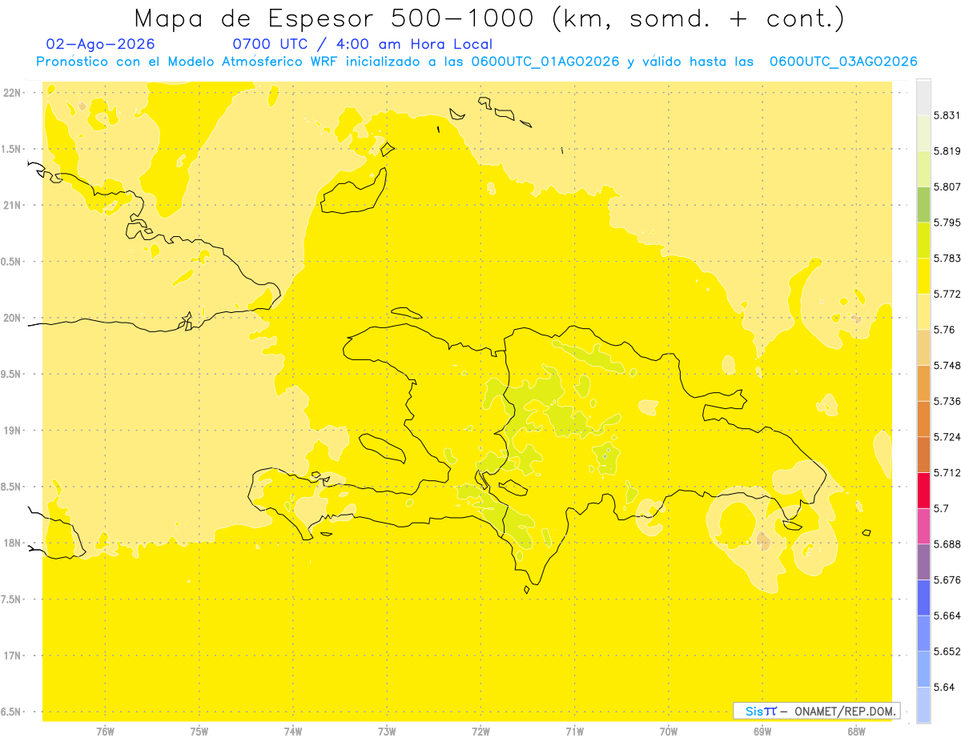961x742 pixels.
Task: Click the latitude label 8.5N
Action: [10, 487]
